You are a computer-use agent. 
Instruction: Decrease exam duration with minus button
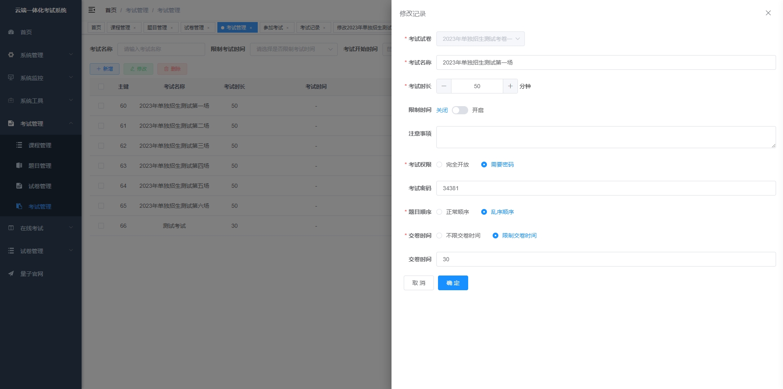444,86
